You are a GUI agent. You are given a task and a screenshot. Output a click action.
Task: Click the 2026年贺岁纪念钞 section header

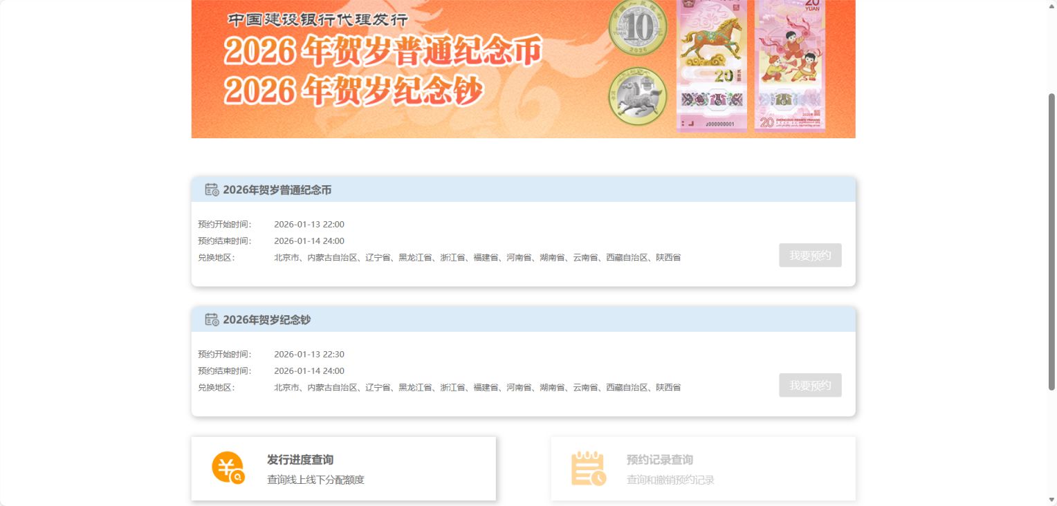[524, 319]
